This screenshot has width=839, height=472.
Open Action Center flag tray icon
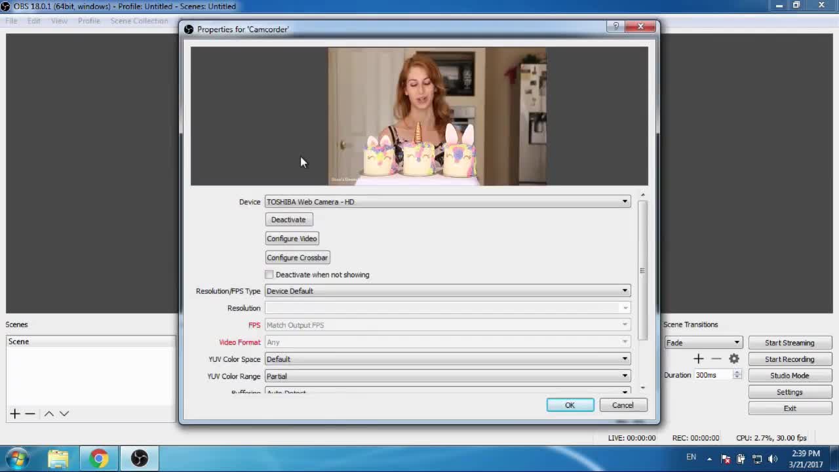(x=726, y=459)
